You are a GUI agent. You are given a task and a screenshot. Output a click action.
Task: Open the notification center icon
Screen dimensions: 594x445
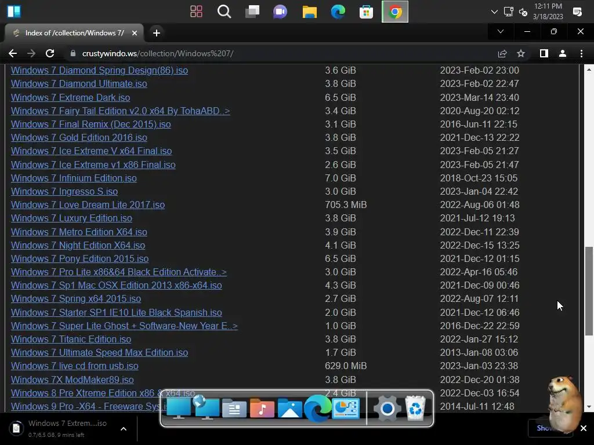577,12
